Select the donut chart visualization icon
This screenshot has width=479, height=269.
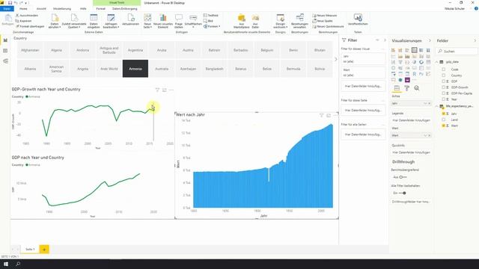tap(421, 62)
